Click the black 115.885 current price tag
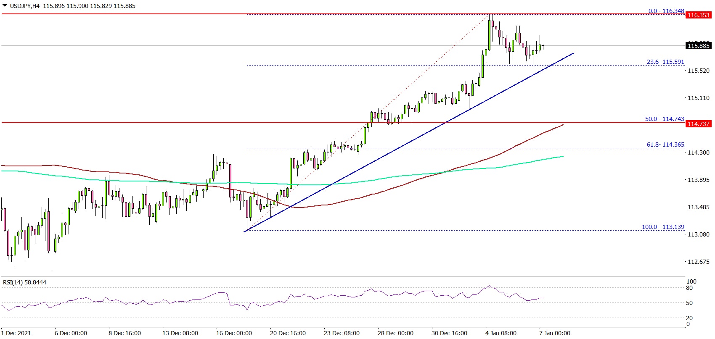The image size is (715, 339). [698, 46]
